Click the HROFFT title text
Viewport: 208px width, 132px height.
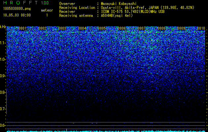21,3
